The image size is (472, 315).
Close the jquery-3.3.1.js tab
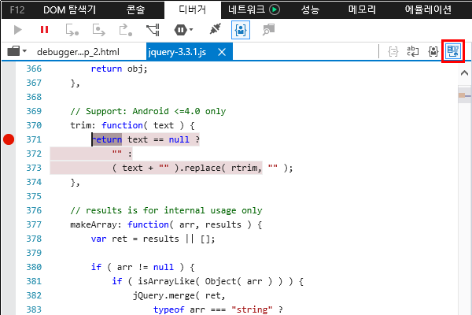pos(222,52)
